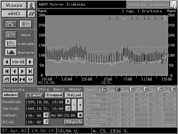Click the date 97. Ápr. 02
Image resolution: width=178 pixels, height=134 pixels.
pos(14,131)
